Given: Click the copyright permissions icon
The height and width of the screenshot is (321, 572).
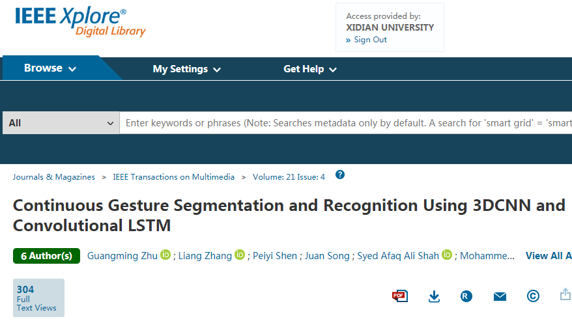Looking at the screenshot, I should tap(533, 296).
